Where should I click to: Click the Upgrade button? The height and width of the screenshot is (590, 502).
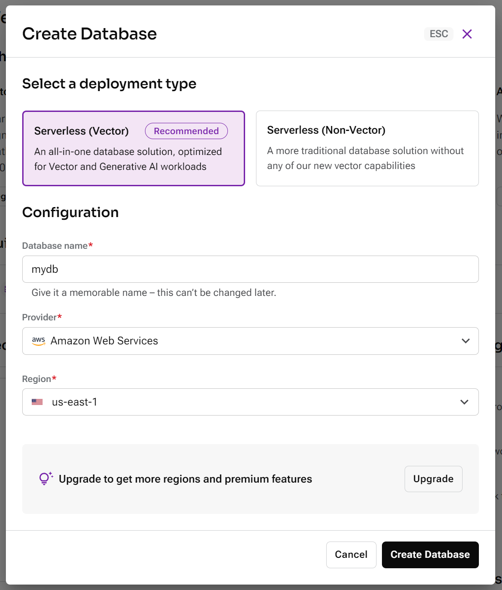[433, 479]
